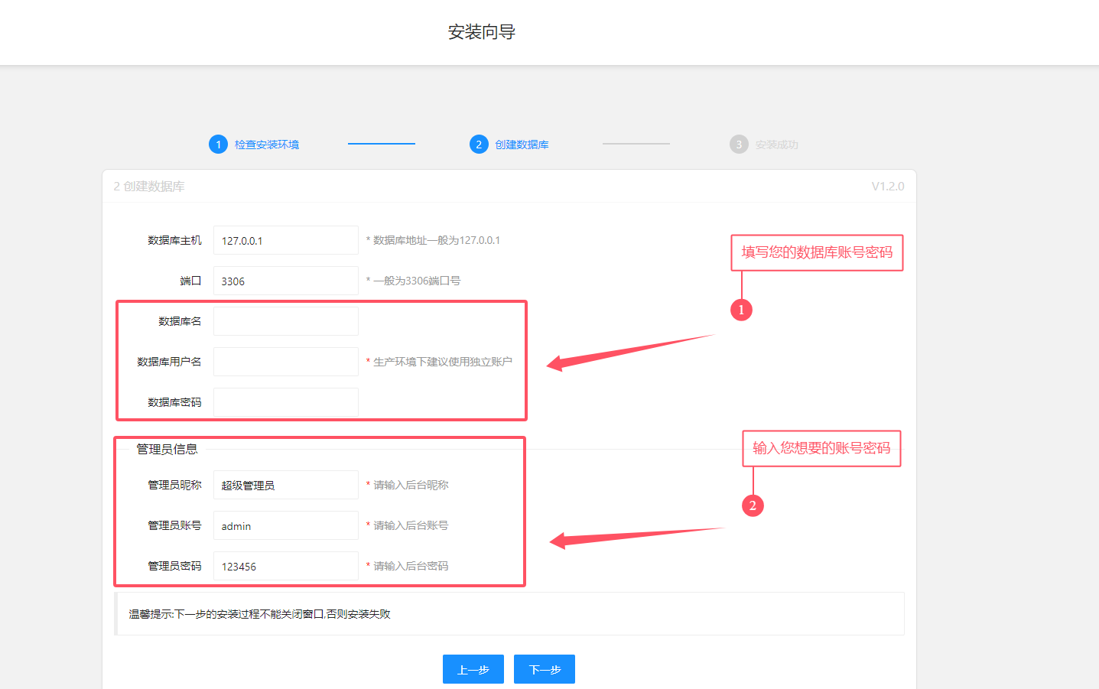The image size is (1099, 689).
Task: Click the database host field showing 127.0.0.1
Action: point(285,240)
